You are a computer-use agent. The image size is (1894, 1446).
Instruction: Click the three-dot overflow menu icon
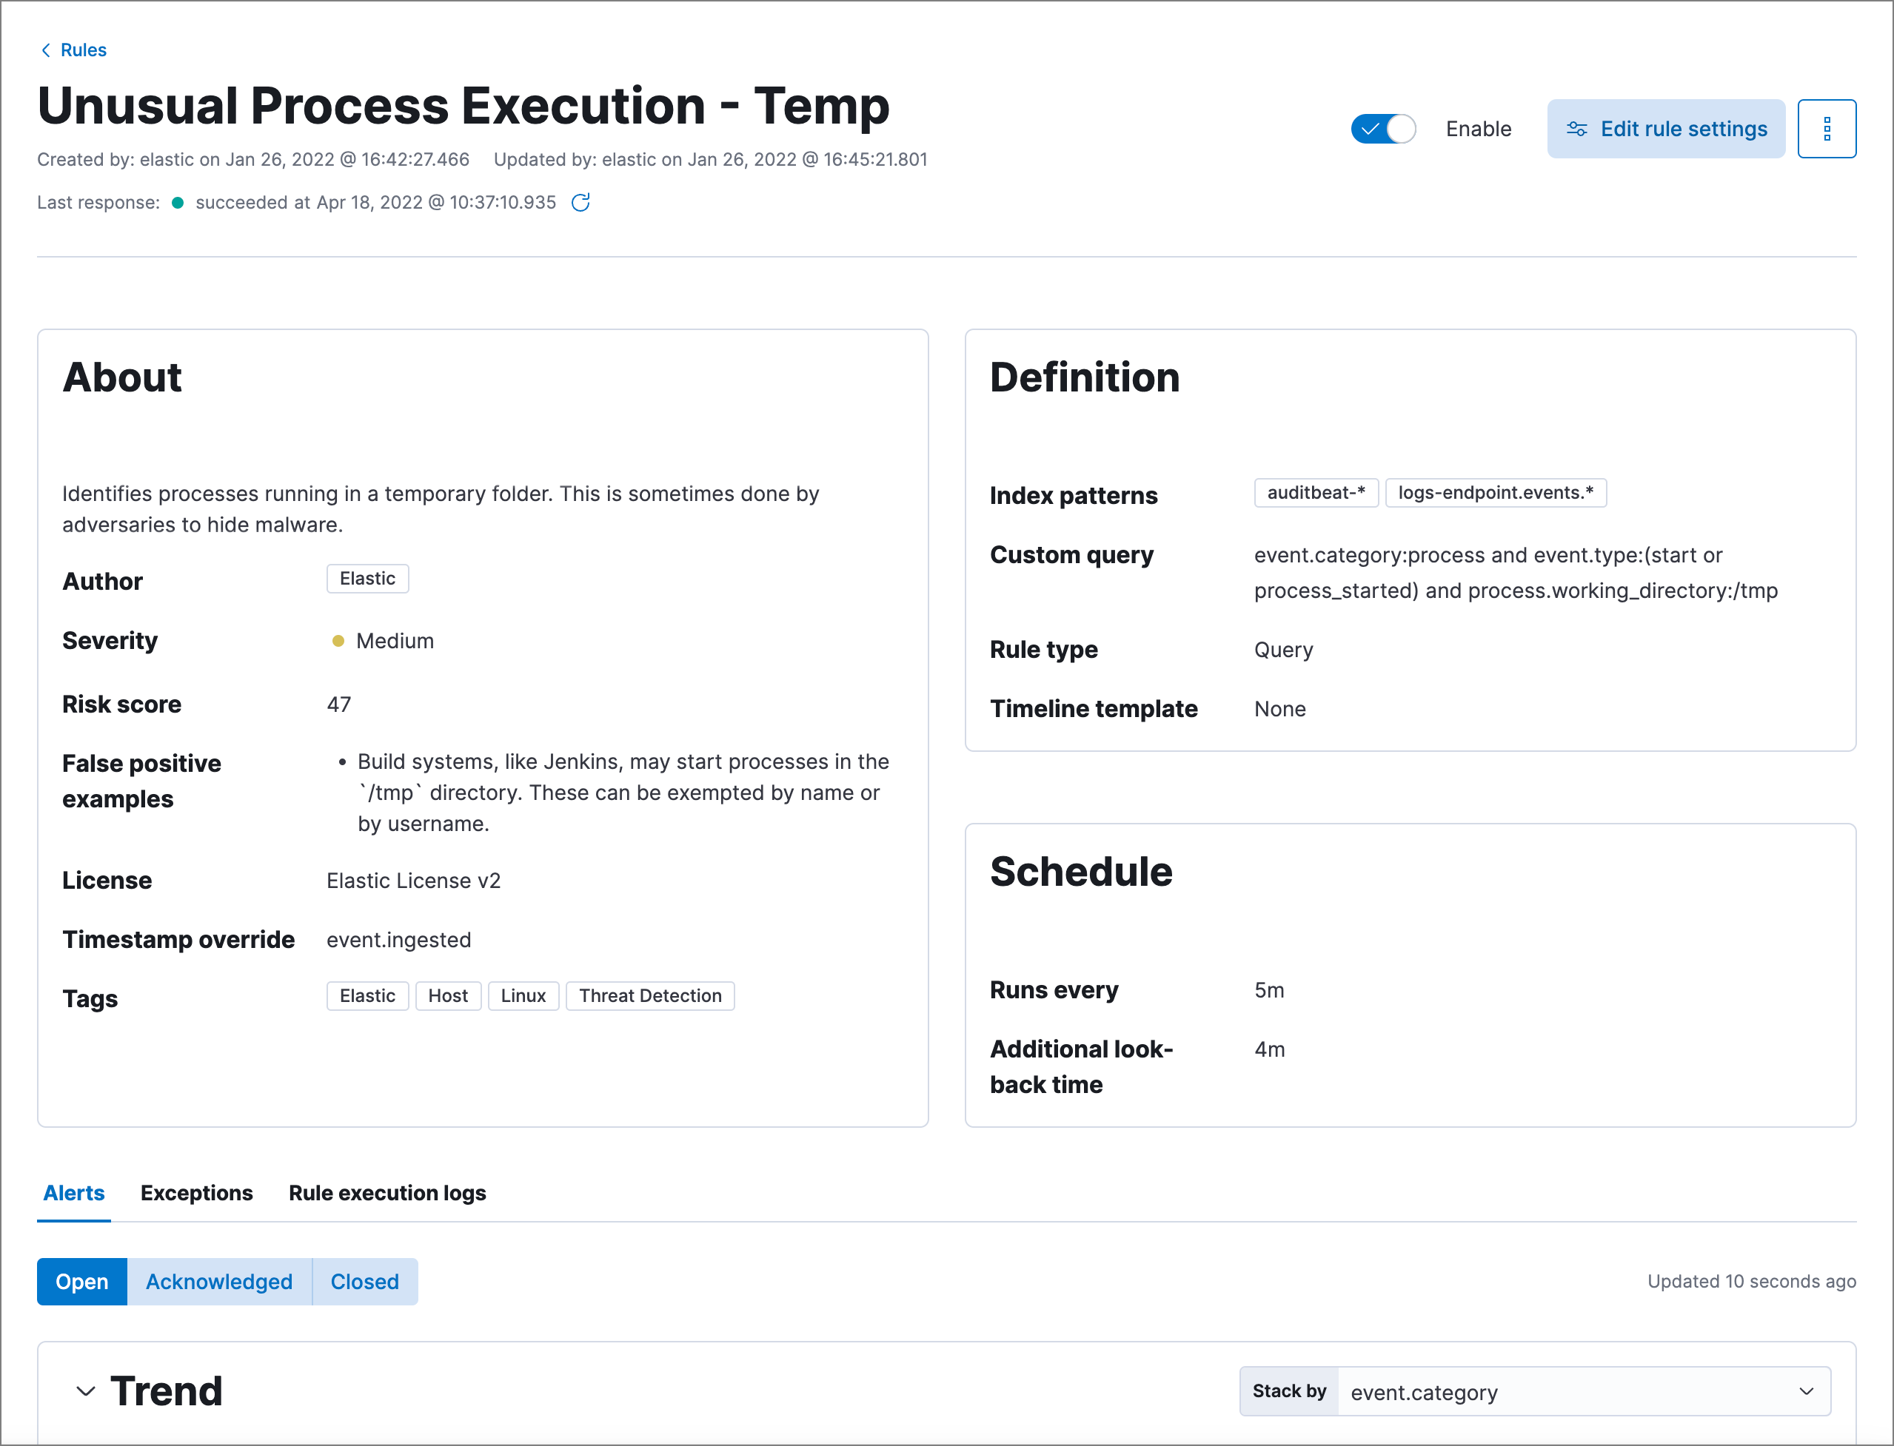1827,127
